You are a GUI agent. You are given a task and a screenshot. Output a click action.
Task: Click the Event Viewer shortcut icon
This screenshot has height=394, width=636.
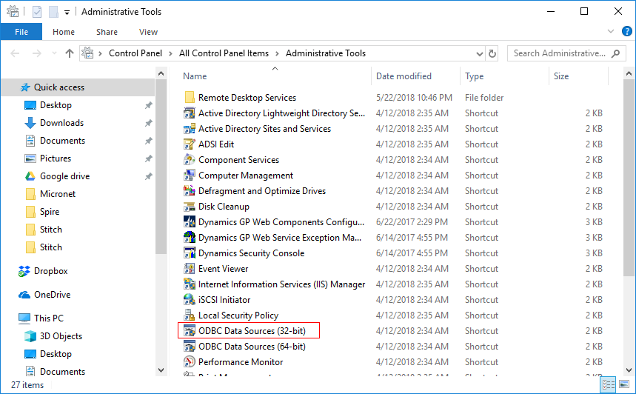(x=189, y=269)
